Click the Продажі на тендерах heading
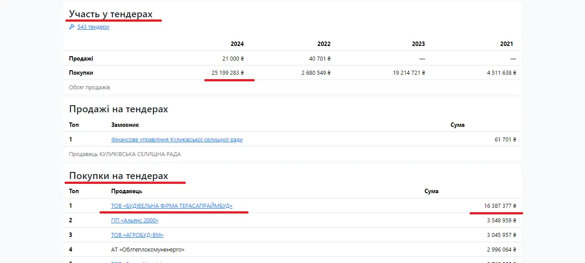The width and height of the screenshot is (585, 263). click(x=119, y=109)
